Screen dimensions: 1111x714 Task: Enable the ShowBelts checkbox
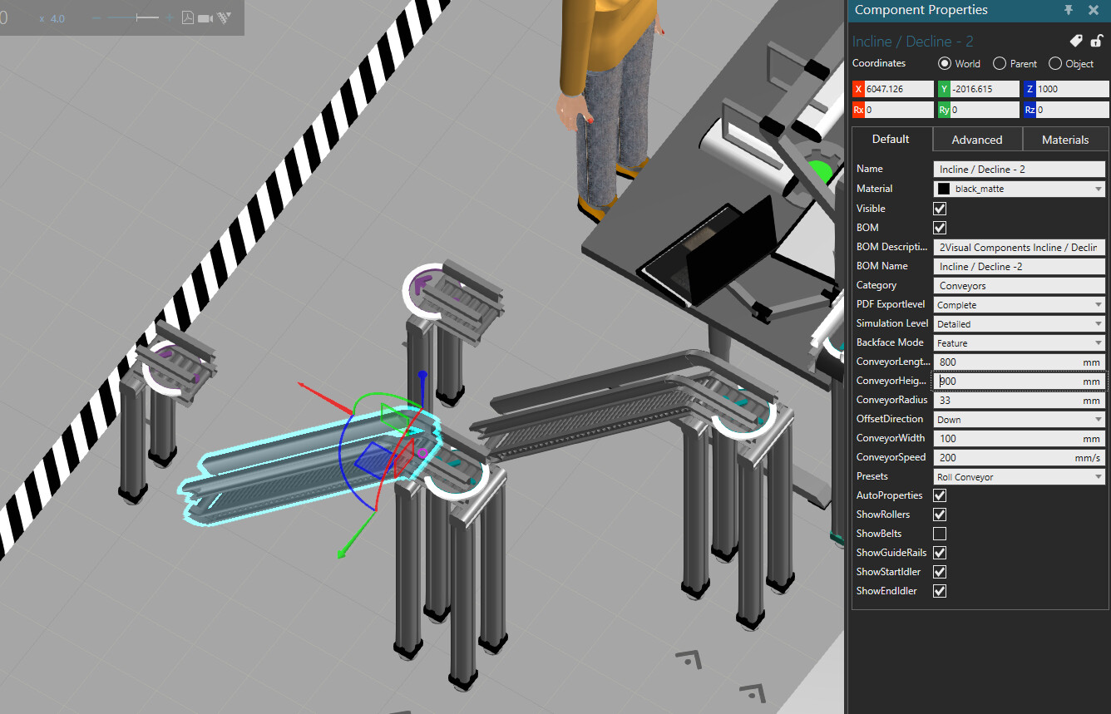click(x=940, y=534)
